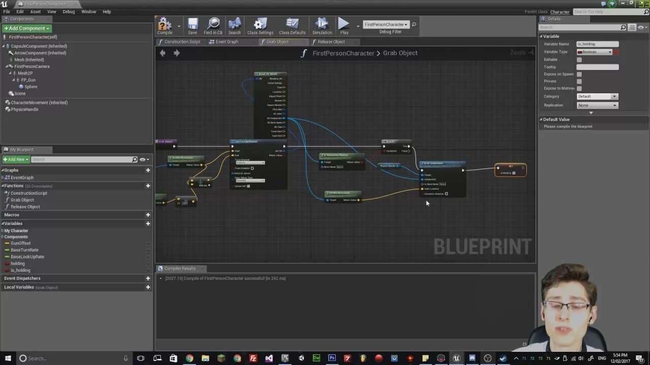Add new Macro with plus icon
Screen dimensions: 650x365
coord(148,215)
